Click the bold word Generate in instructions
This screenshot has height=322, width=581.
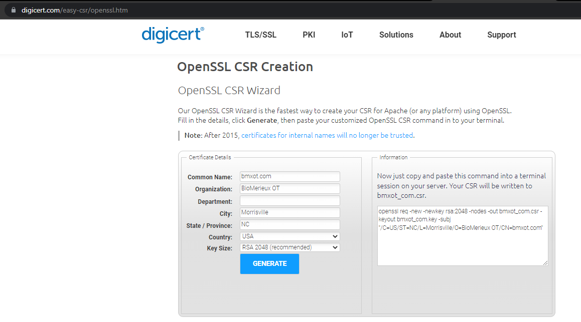[262, 120]
